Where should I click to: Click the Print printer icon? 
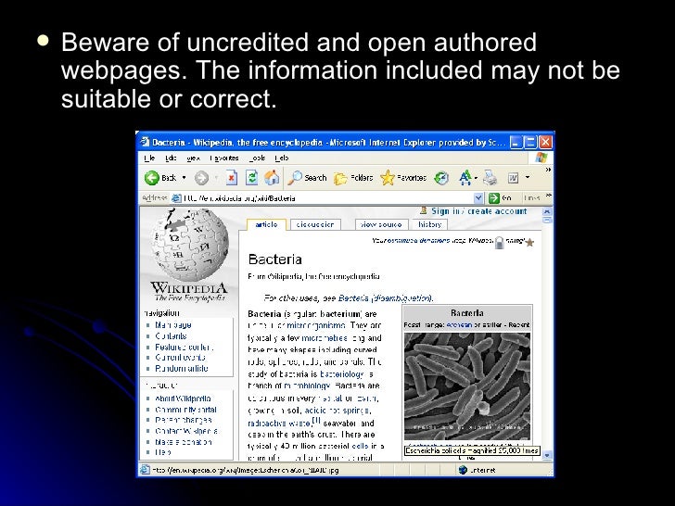(x=490, y=178)
